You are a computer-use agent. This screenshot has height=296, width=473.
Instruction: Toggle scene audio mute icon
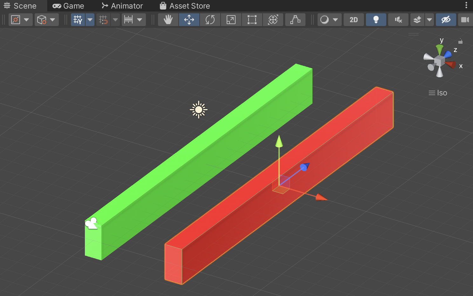[x=398, y=20]
